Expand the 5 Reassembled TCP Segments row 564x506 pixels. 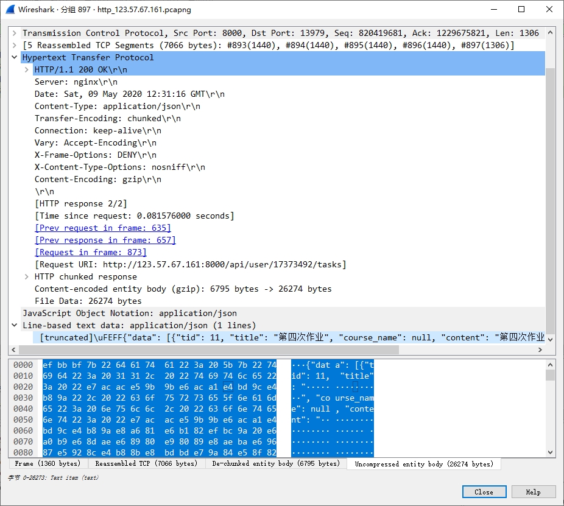tap(15, 45)
